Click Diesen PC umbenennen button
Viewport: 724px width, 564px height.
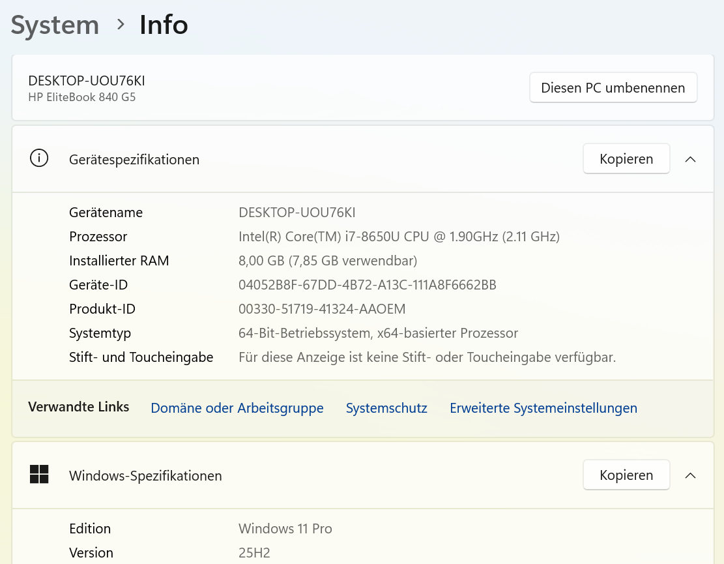[x=613, y=87]
